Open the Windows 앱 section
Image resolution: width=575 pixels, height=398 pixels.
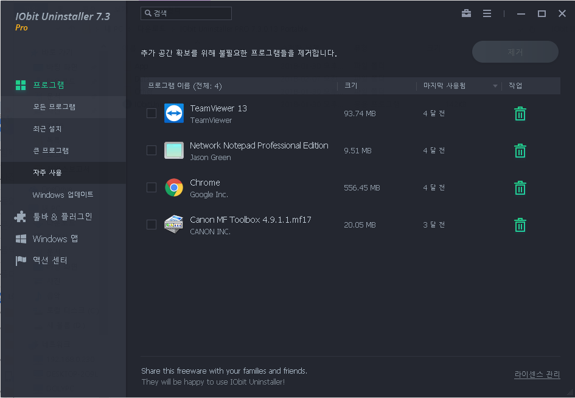(x=55, y=239)
